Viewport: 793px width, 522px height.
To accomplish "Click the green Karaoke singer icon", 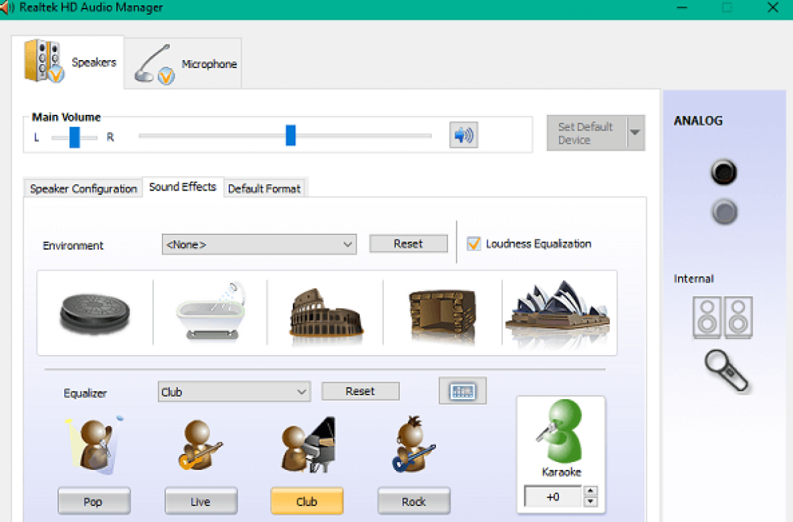I will [560, 436].
